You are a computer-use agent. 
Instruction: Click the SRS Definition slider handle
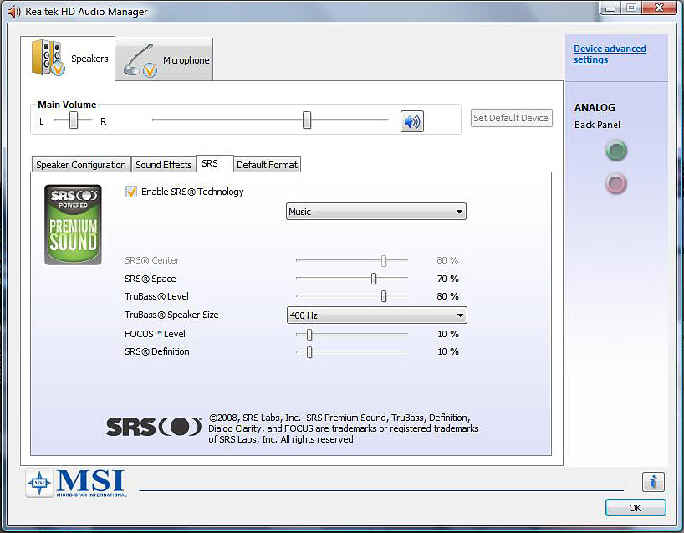point(309,351)
